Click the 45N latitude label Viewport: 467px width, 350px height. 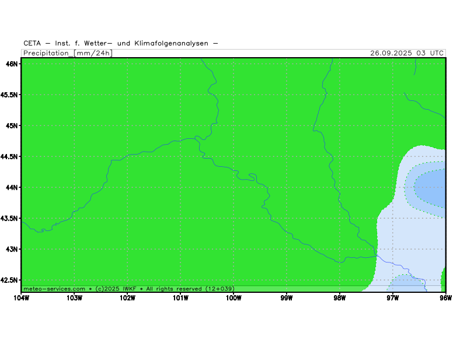(x=12, y=125)
